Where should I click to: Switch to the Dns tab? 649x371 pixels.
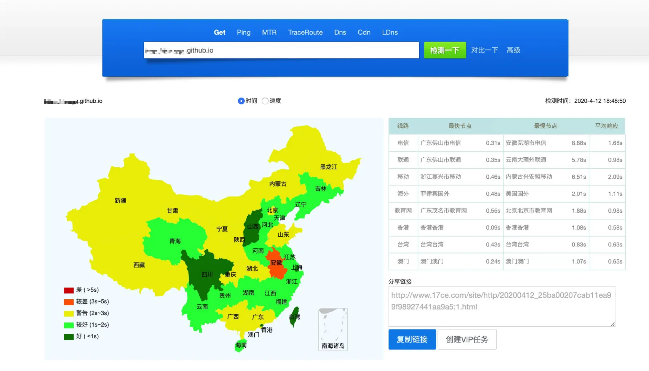(x=340, y=32)
